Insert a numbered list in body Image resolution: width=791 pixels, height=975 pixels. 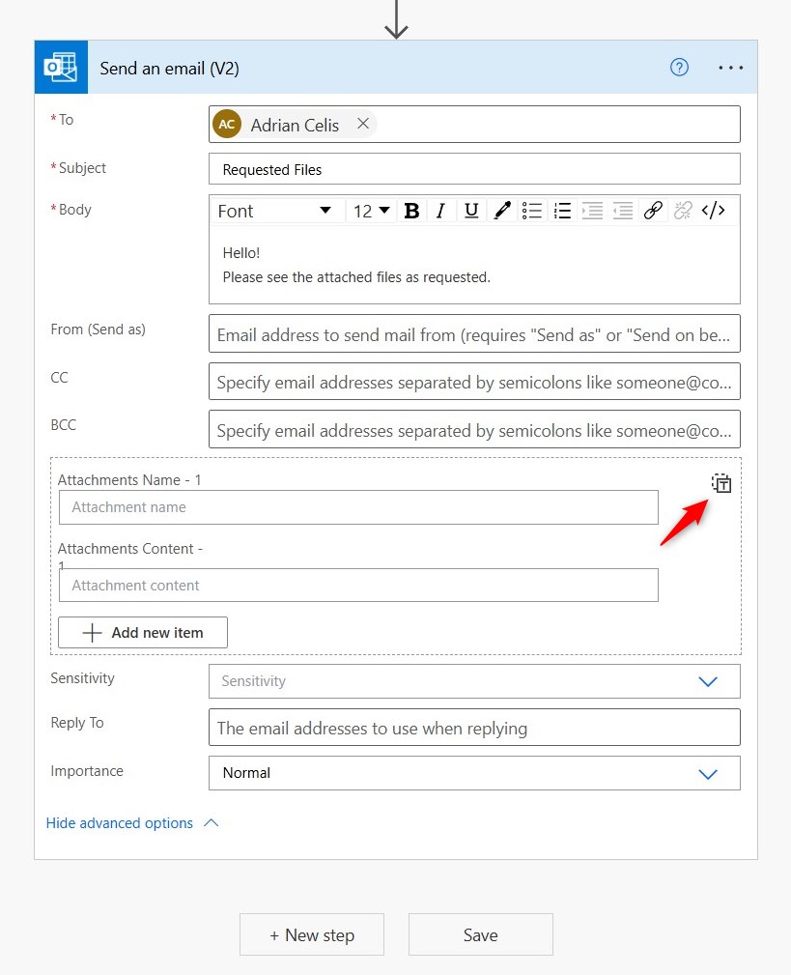click(x=562, y=211)
